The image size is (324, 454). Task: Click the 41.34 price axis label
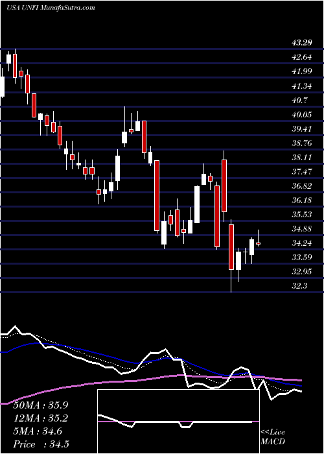click(x=301, y=86)
